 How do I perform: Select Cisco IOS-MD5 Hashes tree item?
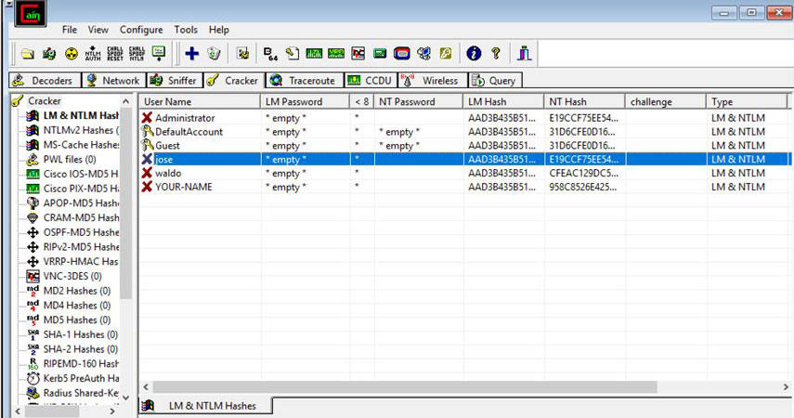click(x=81, y=174)
